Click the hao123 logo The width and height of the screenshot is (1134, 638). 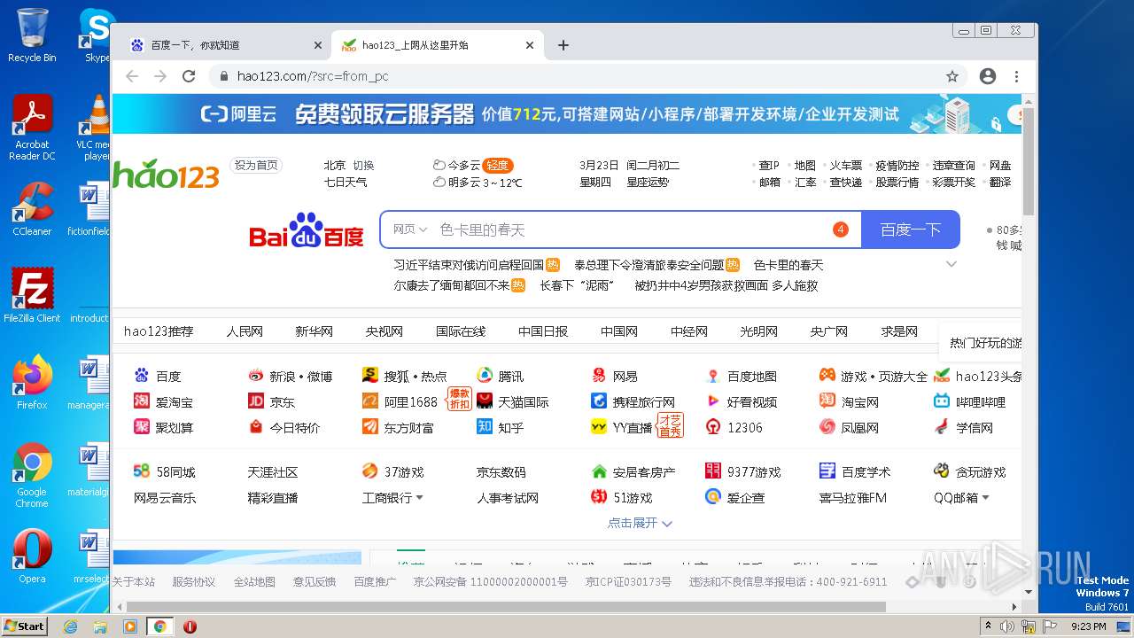166,174
